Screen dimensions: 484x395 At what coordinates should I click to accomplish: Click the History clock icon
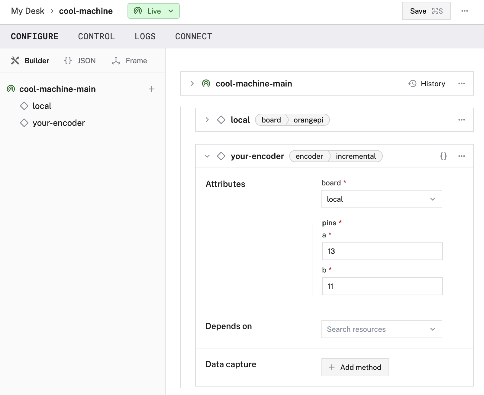(412, 83)
